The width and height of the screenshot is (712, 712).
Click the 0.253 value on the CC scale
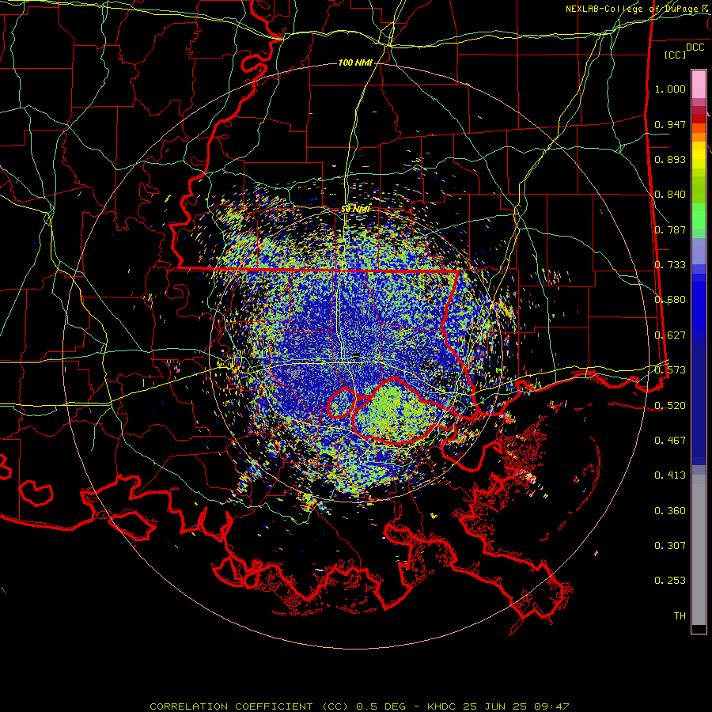point(670,581)
